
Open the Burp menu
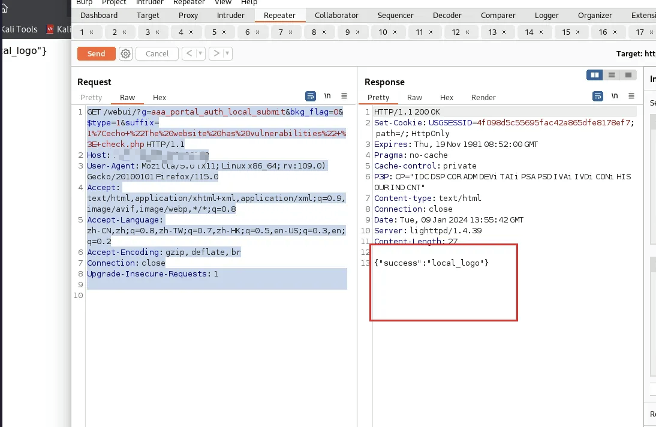pyautogui.click(x=84, y=2)
